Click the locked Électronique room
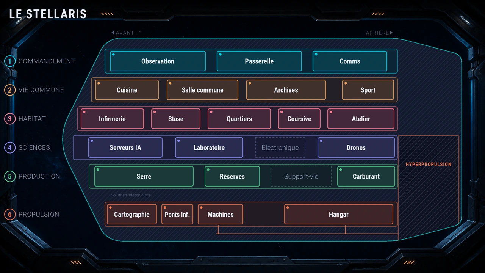 tap(280, 147)
